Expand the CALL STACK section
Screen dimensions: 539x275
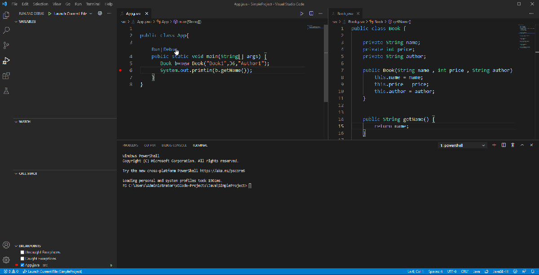28,173
